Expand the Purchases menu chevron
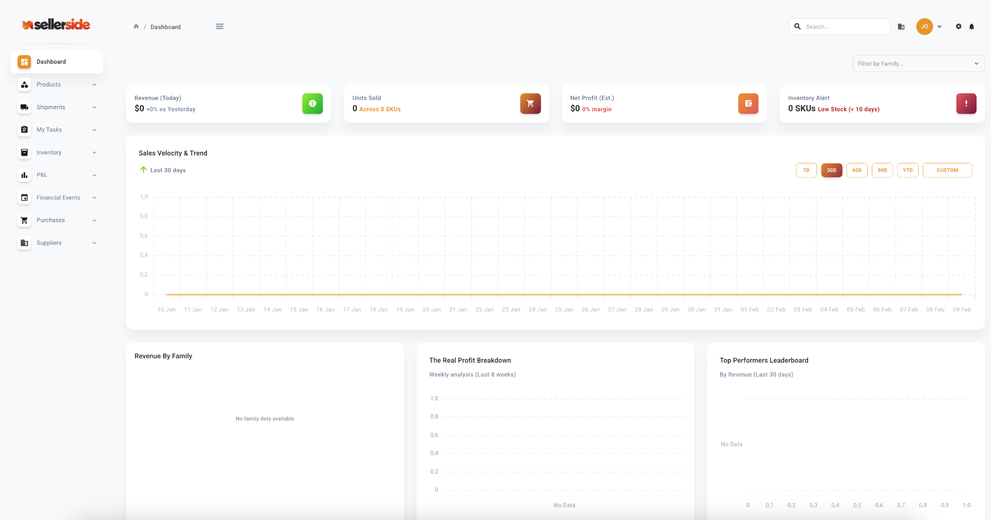This screenshot has height=520, width=991. pyautogui.click(x=94, y=220)
